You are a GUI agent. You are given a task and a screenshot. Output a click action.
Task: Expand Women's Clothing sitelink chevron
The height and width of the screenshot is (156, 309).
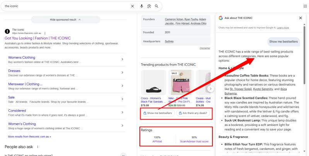click(122, 125)
